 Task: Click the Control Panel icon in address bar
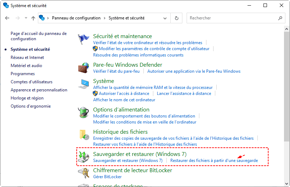click(42, 18)
